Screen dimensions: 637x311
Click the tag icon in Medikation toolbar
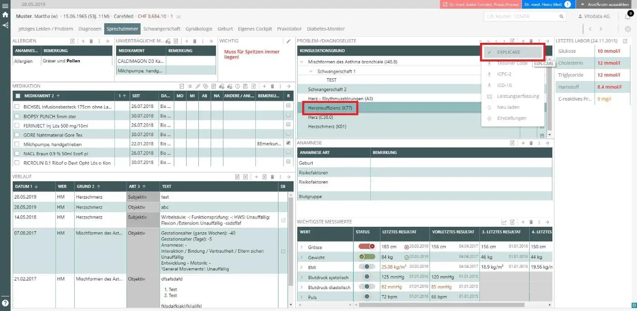206,86
